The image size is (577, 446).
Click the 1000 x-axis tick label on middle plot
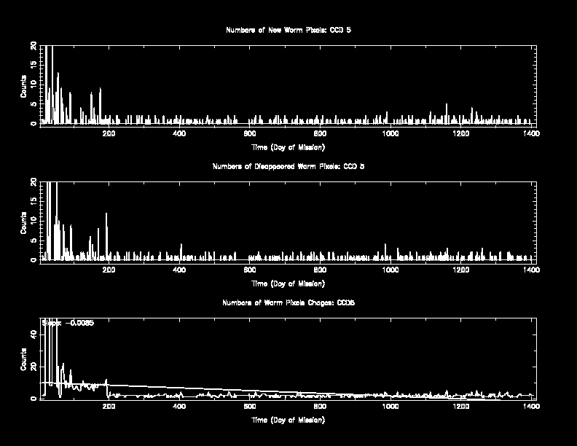coord(390,270)
